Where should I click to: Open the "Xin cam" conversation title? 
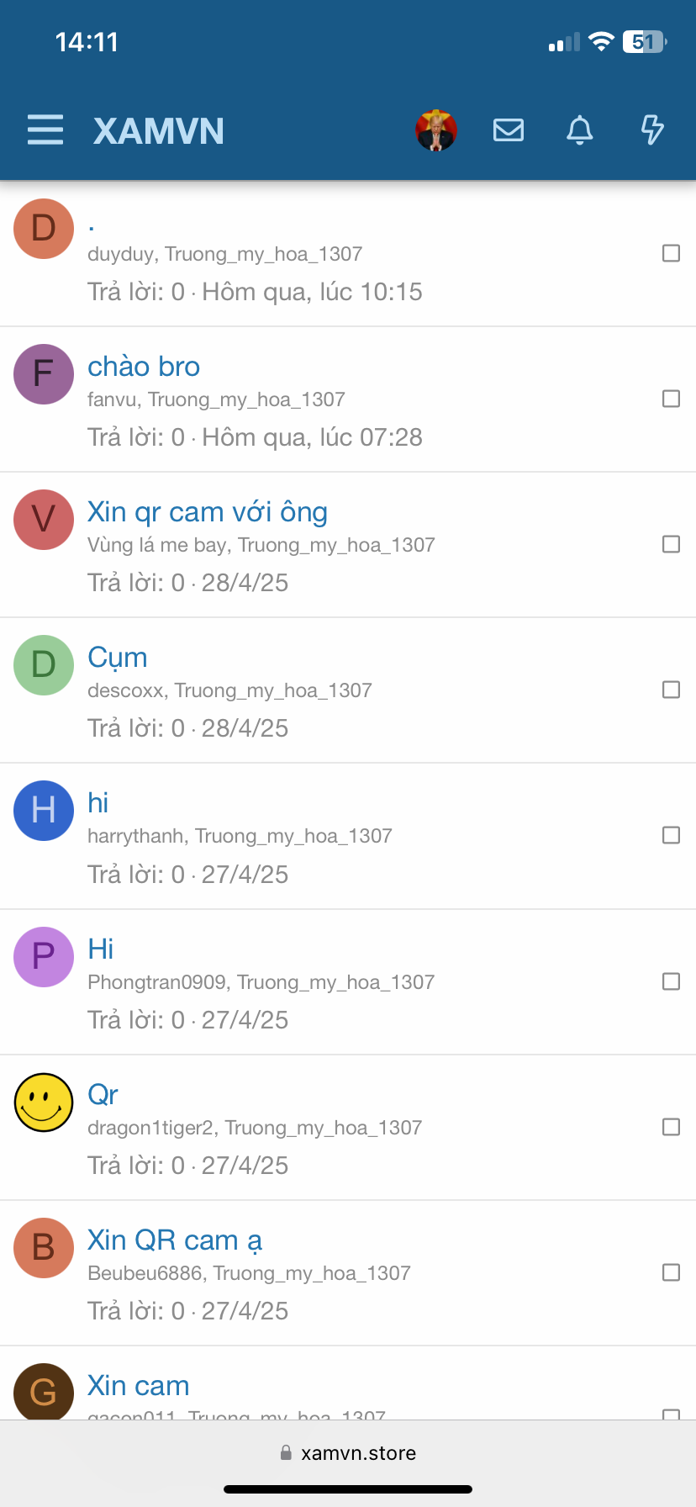point(139,1386)
